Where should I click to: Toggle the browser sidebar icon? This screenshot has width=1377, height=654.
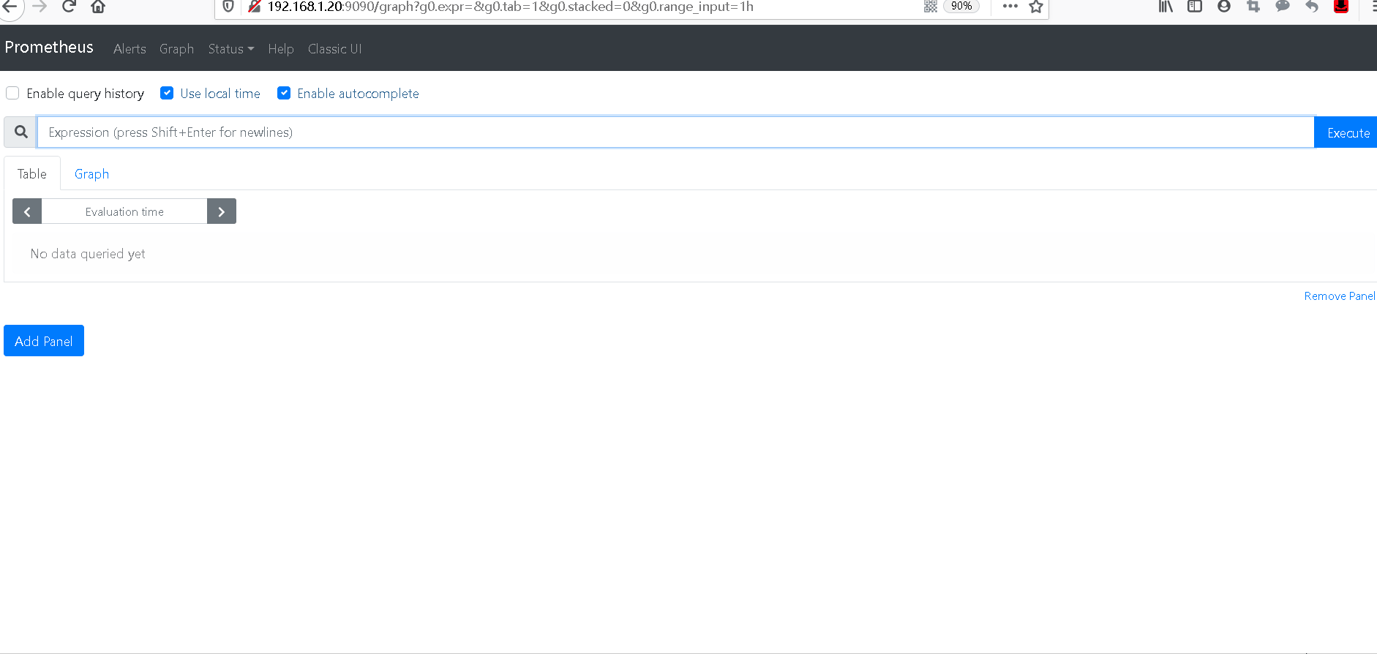tap(1195, 7)
